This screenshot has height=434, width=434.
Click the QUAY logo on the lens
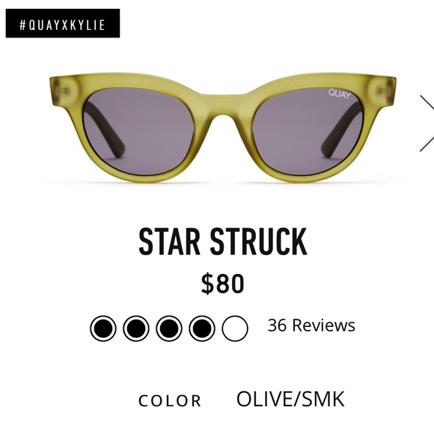(340, 94)
